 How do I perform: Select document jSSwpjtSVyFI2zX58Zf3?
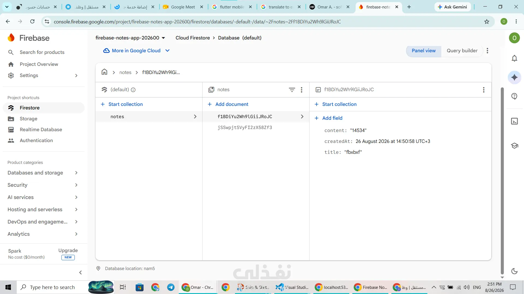pyautogui.click(x=245, y=127)
